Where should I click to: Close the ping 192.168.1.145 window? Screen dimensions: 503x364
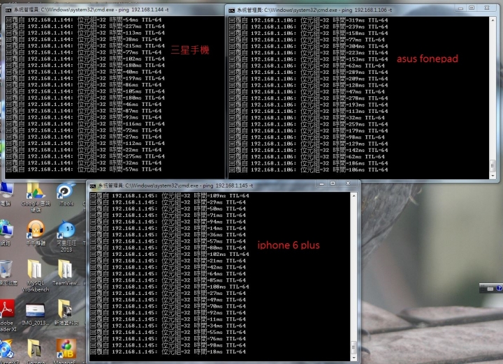coord(348,183)
